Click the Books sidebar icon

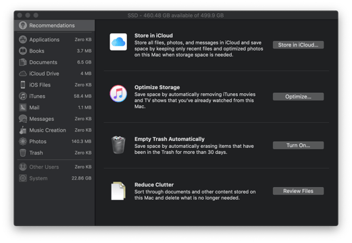[23, 51]
